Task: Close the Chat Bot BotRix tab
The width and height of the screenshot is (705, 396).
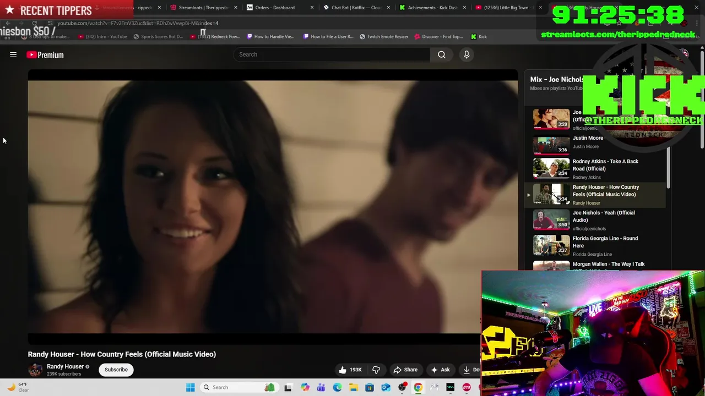Action: pyautogui.click(x=388, y=8)
